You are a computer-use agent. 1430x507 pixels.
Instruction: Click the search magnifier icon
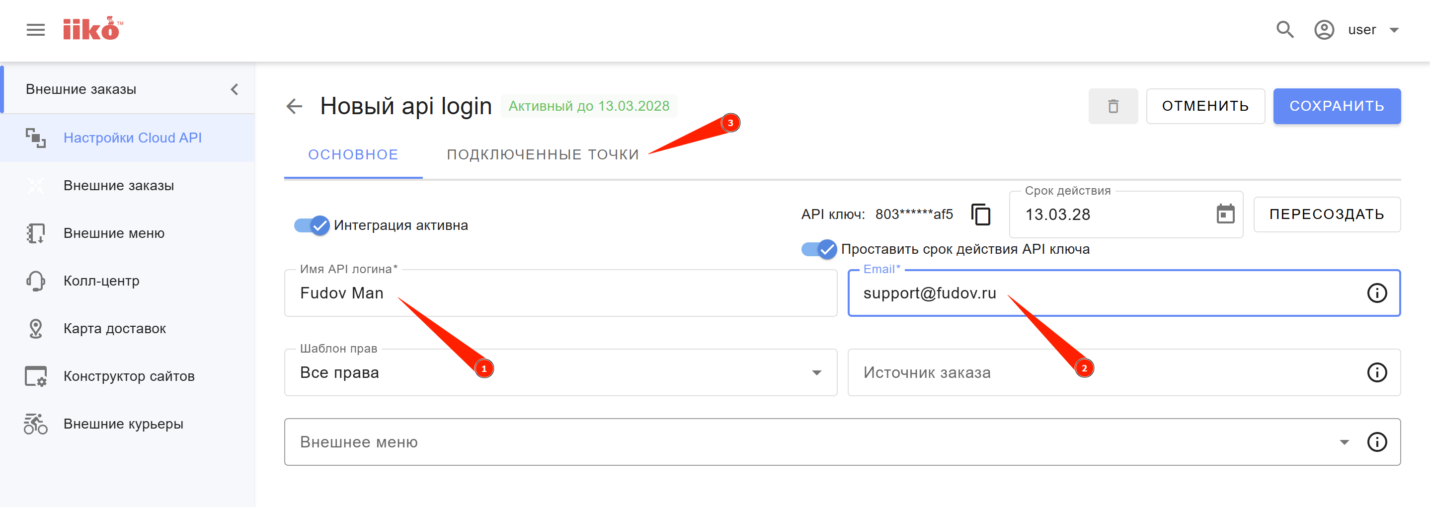pyautogui.click(x=1284, y=30)
